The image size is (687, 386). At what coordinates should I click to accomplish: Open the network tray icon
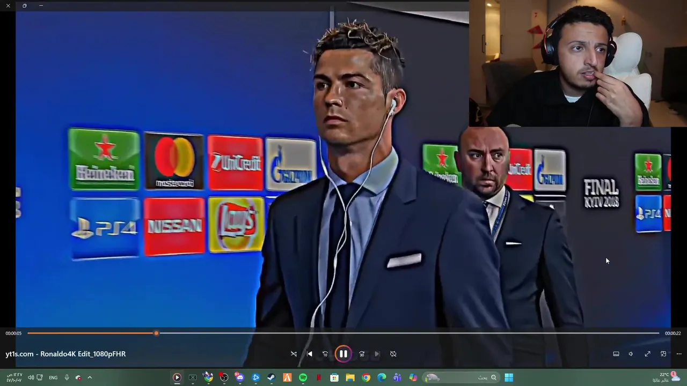(x=39, y=377)
